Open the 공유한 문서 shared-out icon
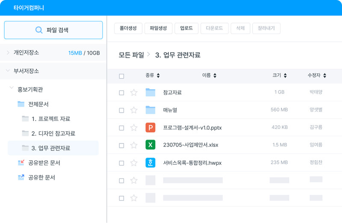 point(21,177)
